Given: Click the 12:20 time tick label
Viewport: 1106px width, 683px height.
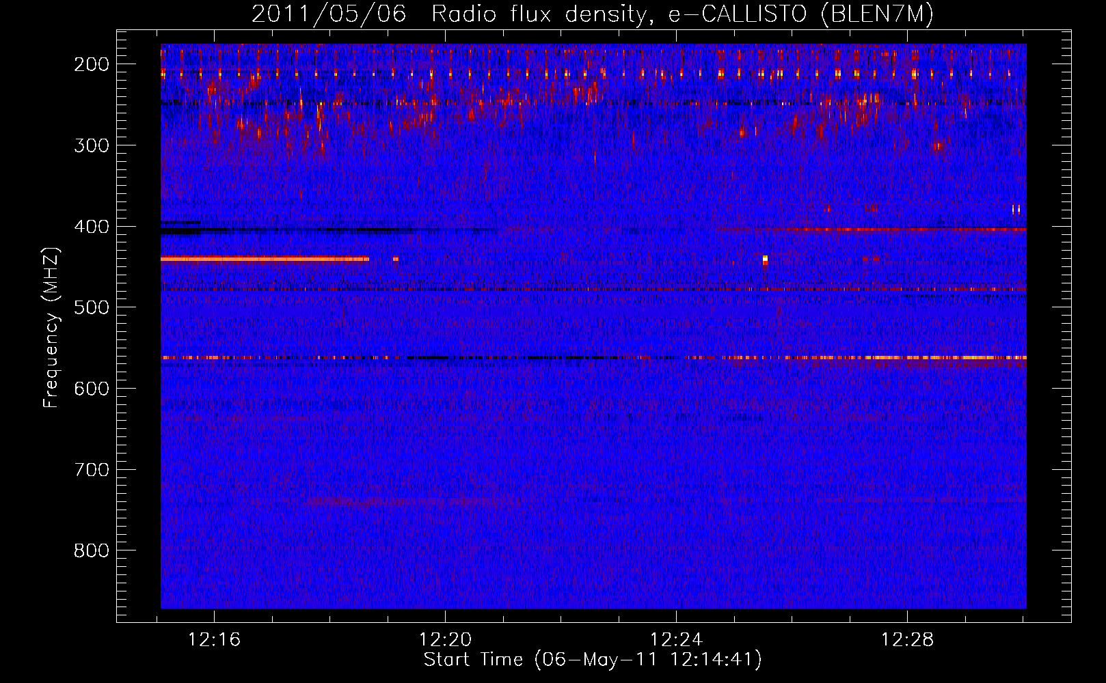Looking at the screenshot, I should tap(446, 640).
